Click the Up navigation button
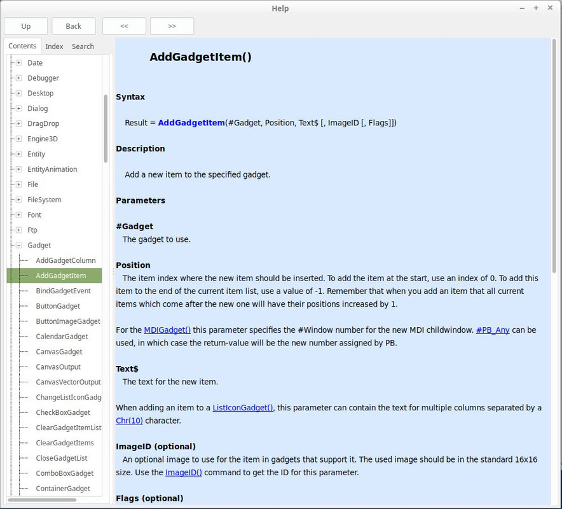Image resolution: width=562 pixels, height=509 pixels. 26,26
